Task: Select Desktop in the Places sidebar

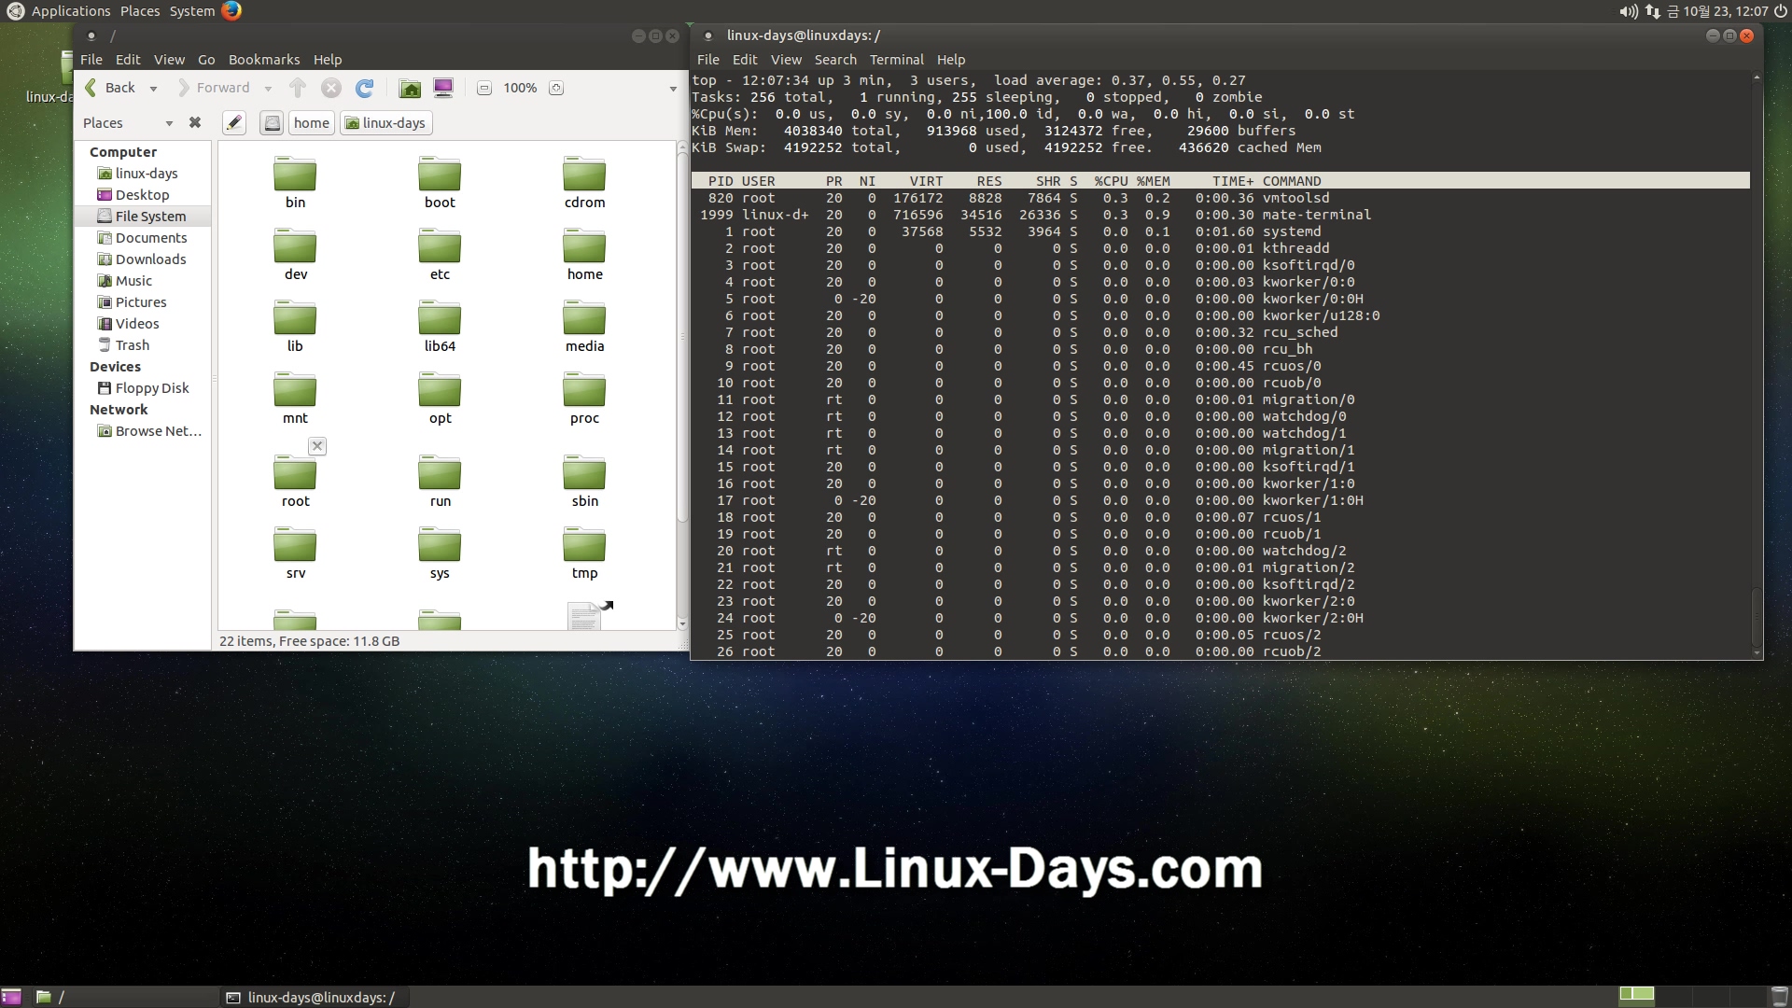Action: click(142, 195)
